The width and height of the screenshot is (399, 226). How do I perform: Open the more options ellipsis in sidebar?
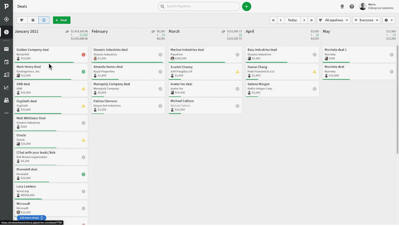pos(7,113)
